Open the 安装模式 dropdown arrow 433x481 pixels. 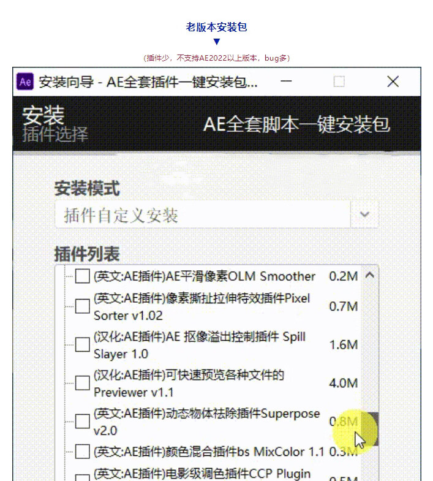(364, 214)
